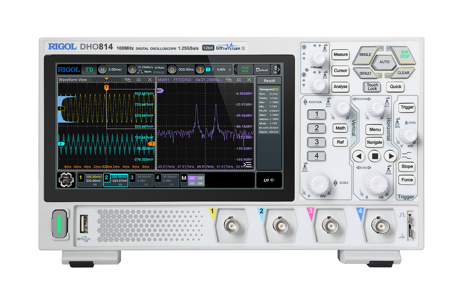The height and width of the screenshot is (302, 453).
Task: Open the Waveform View hamburger menu
Action: (139, 80)
